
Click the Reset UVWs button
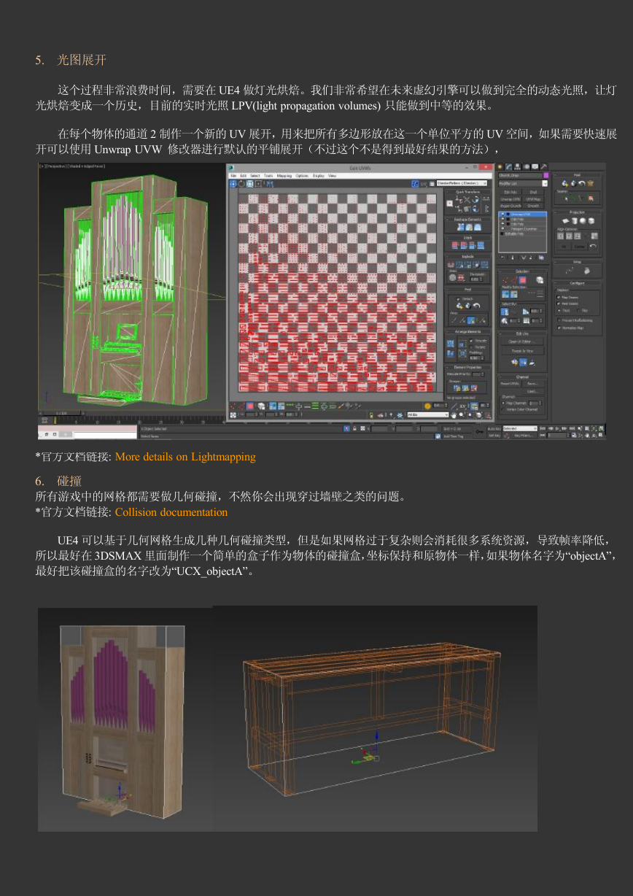coord(509,383)
